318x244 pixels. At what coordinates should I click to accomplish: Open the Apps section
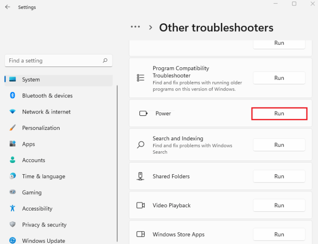pyautogui.click(x=59, y=144)
